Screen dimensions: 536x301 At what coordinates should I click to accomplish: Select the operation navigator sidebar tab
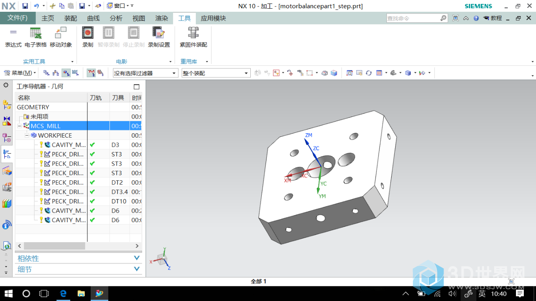[x=7, y=154]
